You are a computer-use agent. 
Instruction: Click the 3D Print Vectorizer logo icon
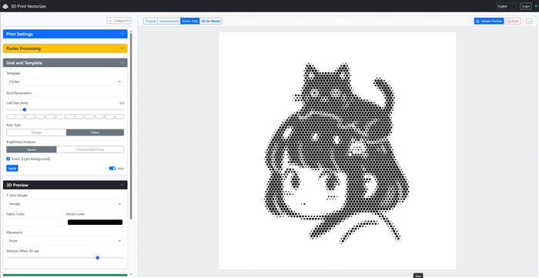[x=5, y=6]
